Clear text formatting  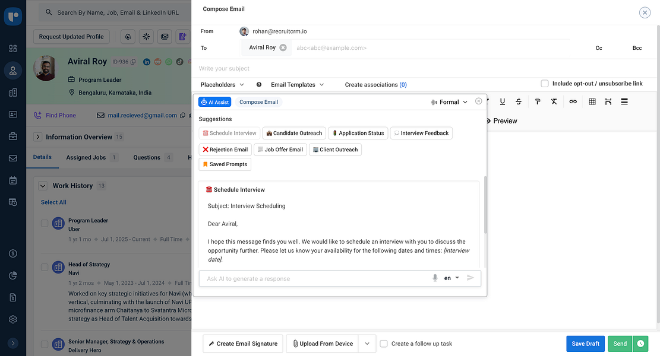554,101
